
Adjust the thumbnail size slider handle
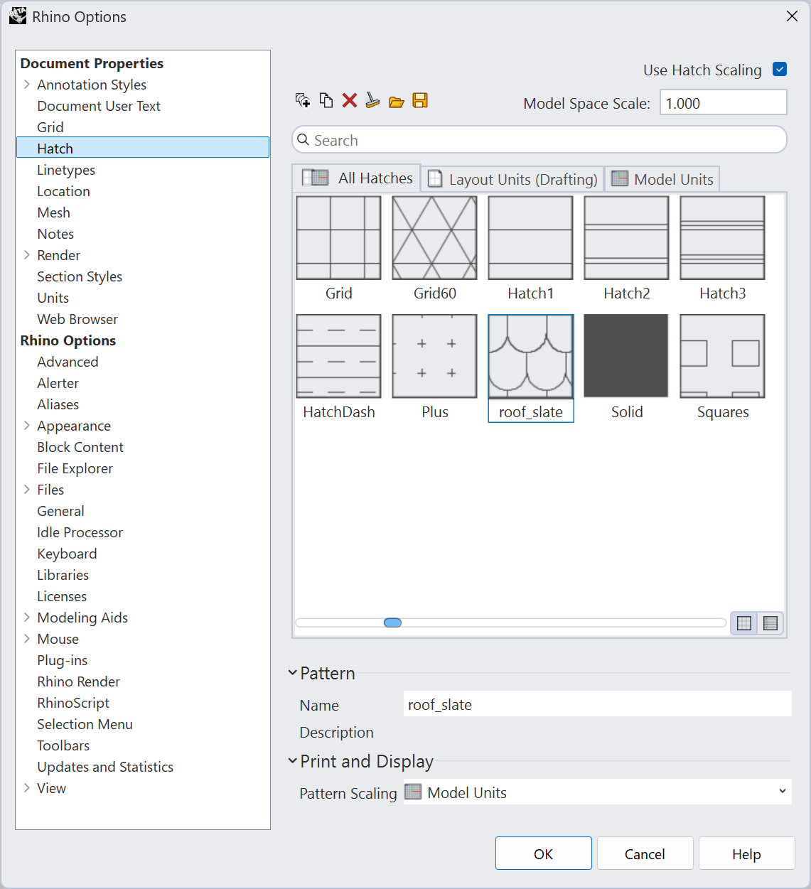pyautogui.click(x=392, y=623)
